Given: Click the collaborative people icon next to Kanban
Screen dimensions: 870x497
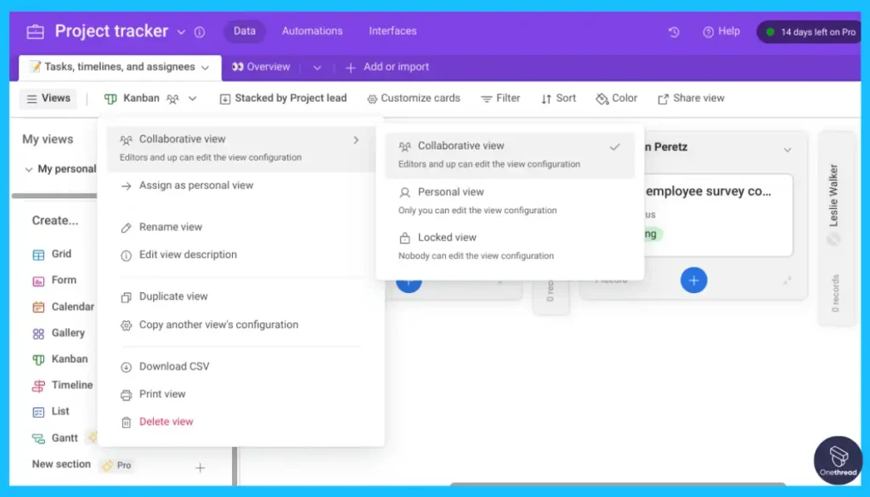Looking at the screenshot, I should click(172, 99).
